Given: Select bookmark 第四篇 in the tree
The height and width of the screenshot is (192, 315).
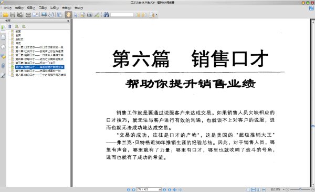Looking at the screenshot, I should click(39, 59).
